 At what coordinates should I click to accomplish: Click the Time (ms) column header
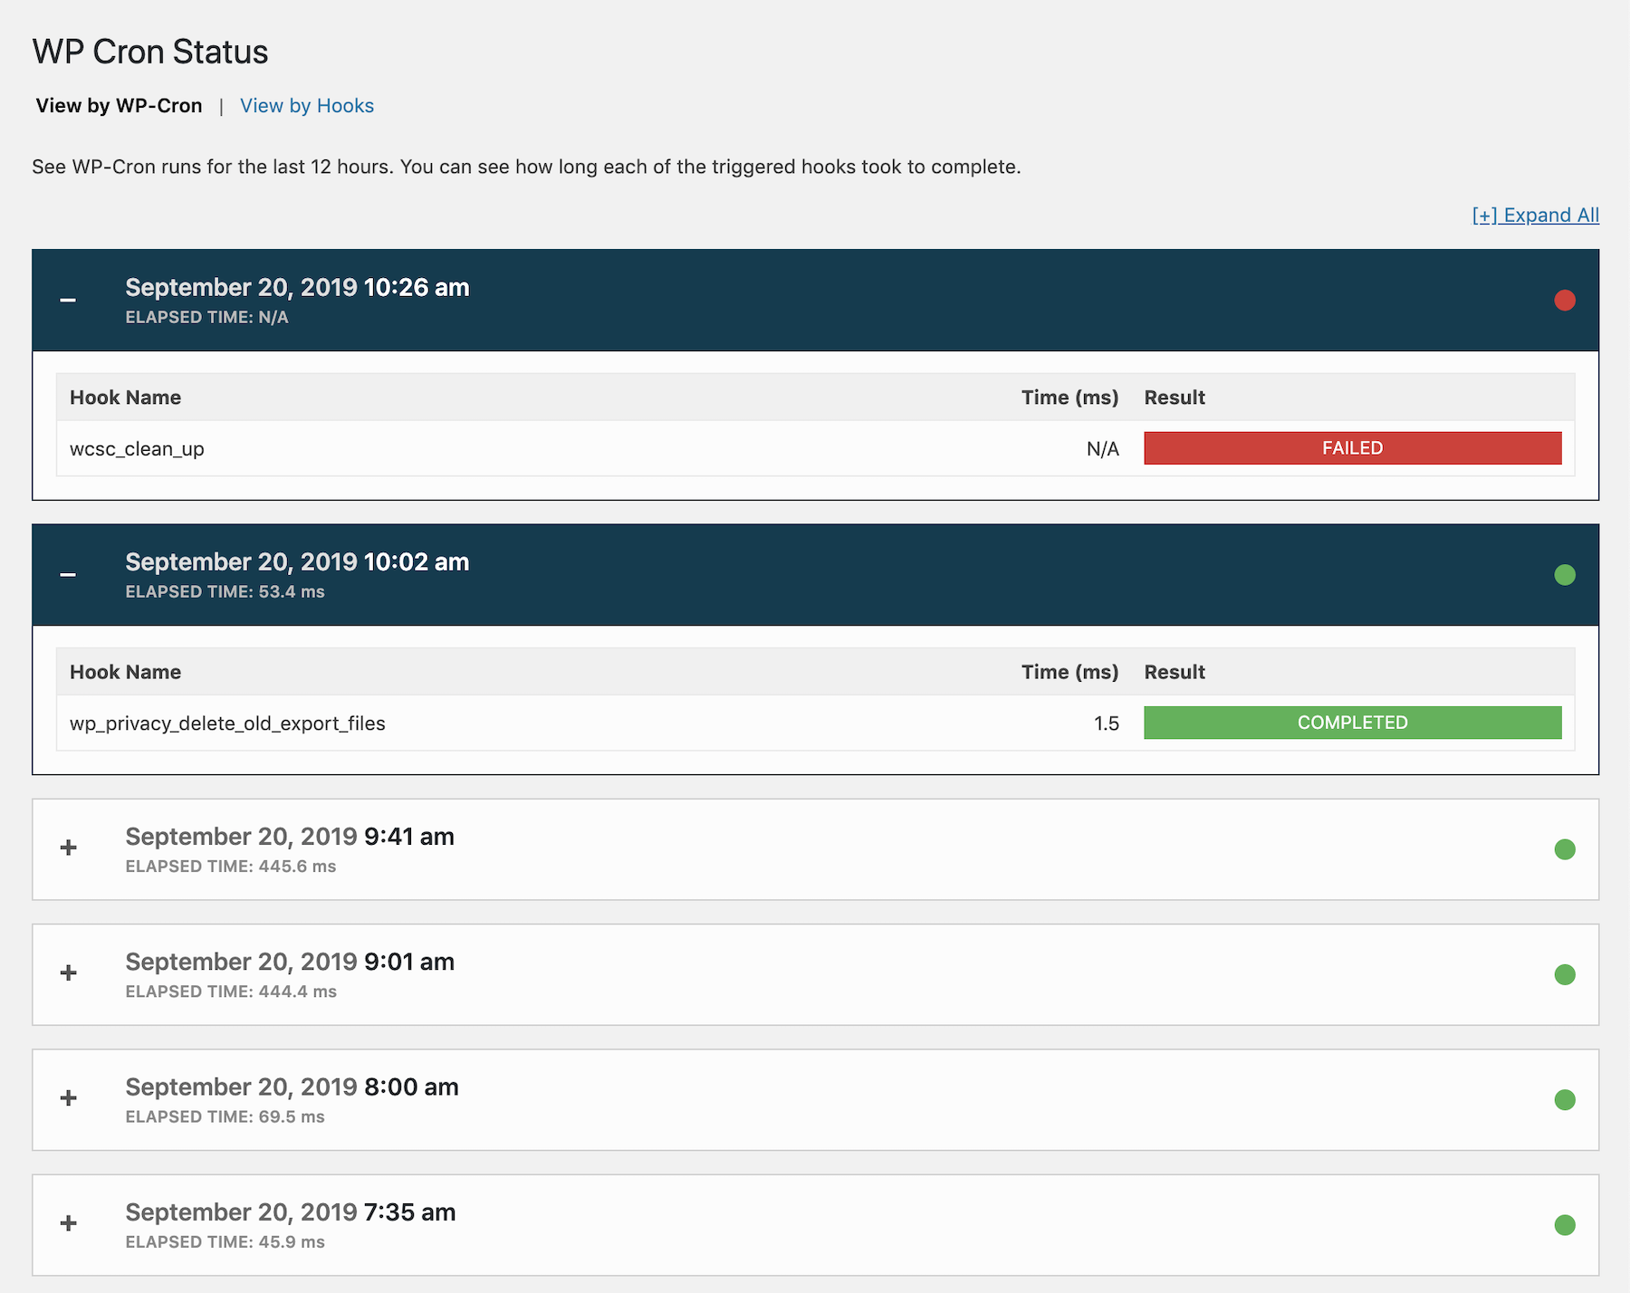pyautogui.click(x=1069, y=397)
